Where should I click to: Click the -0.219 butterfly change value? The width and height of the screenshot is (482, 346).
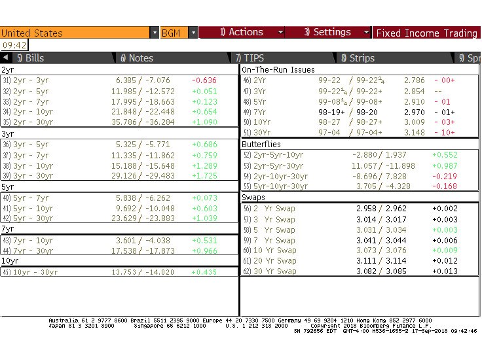coord(445,176)
